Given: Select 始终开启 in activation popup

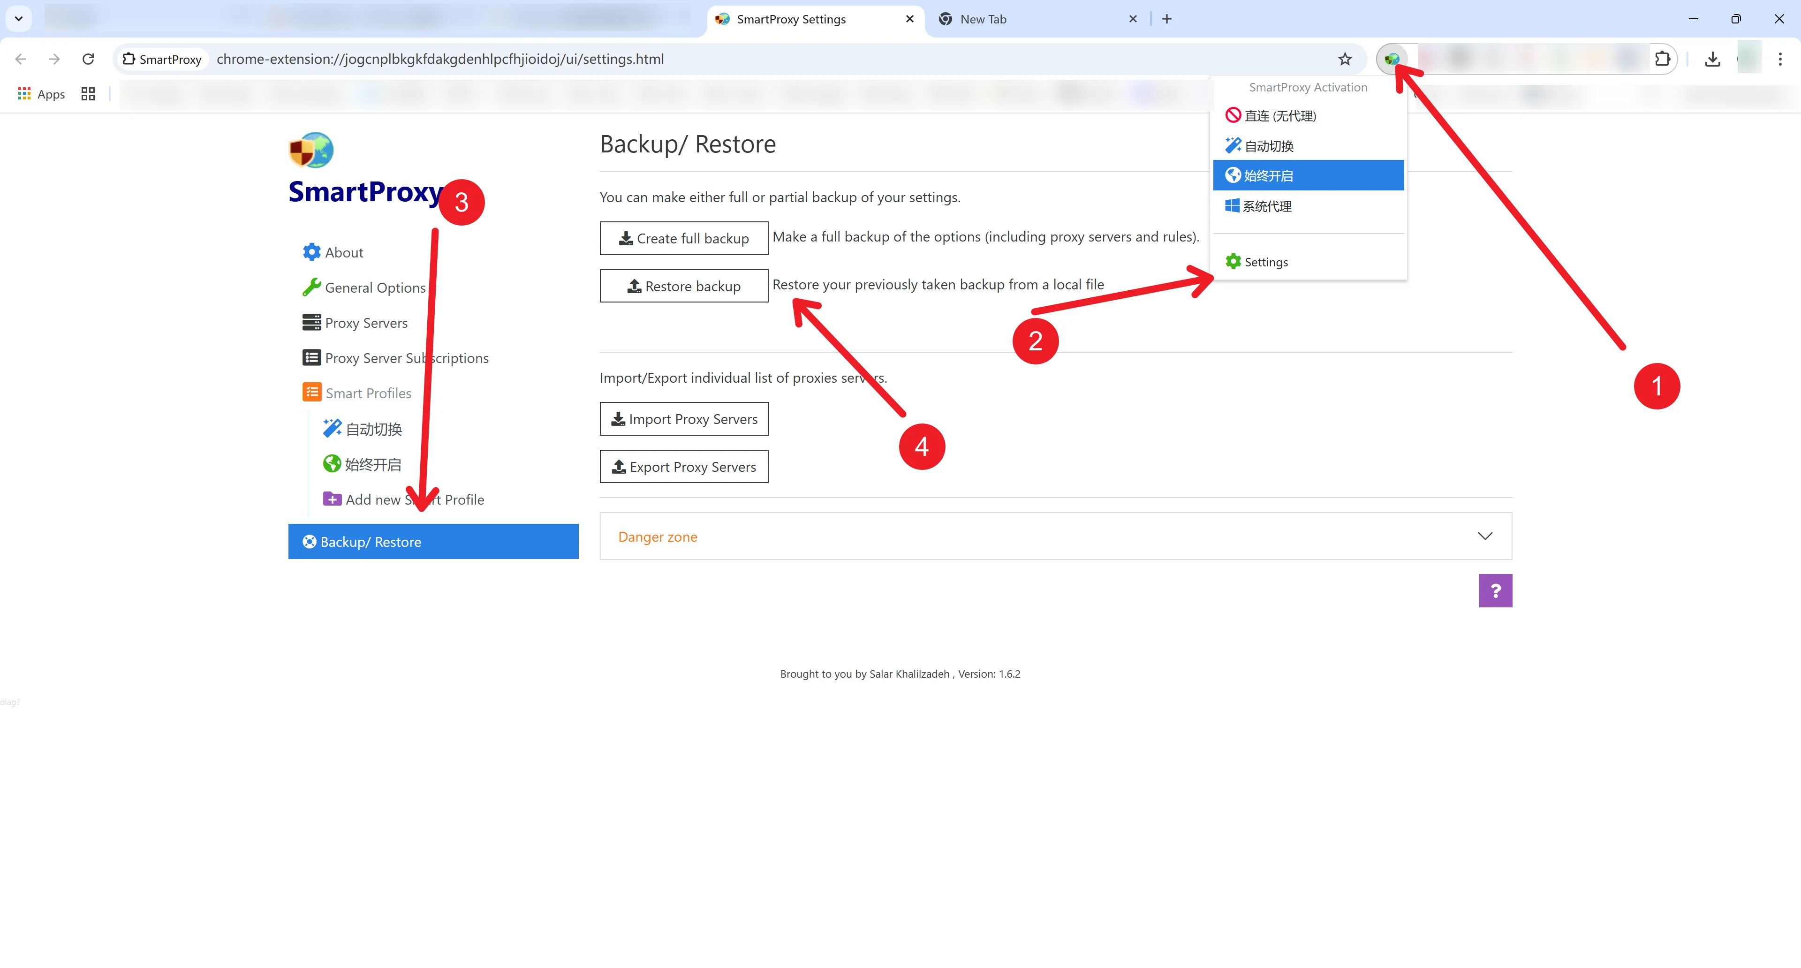Looking at the screenshot, I should 1308,175.
